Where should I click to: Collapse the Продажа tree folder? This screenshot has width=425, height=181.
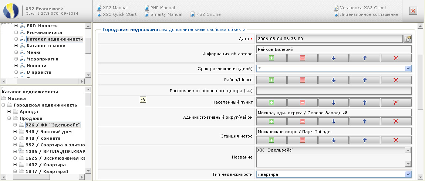9,118
